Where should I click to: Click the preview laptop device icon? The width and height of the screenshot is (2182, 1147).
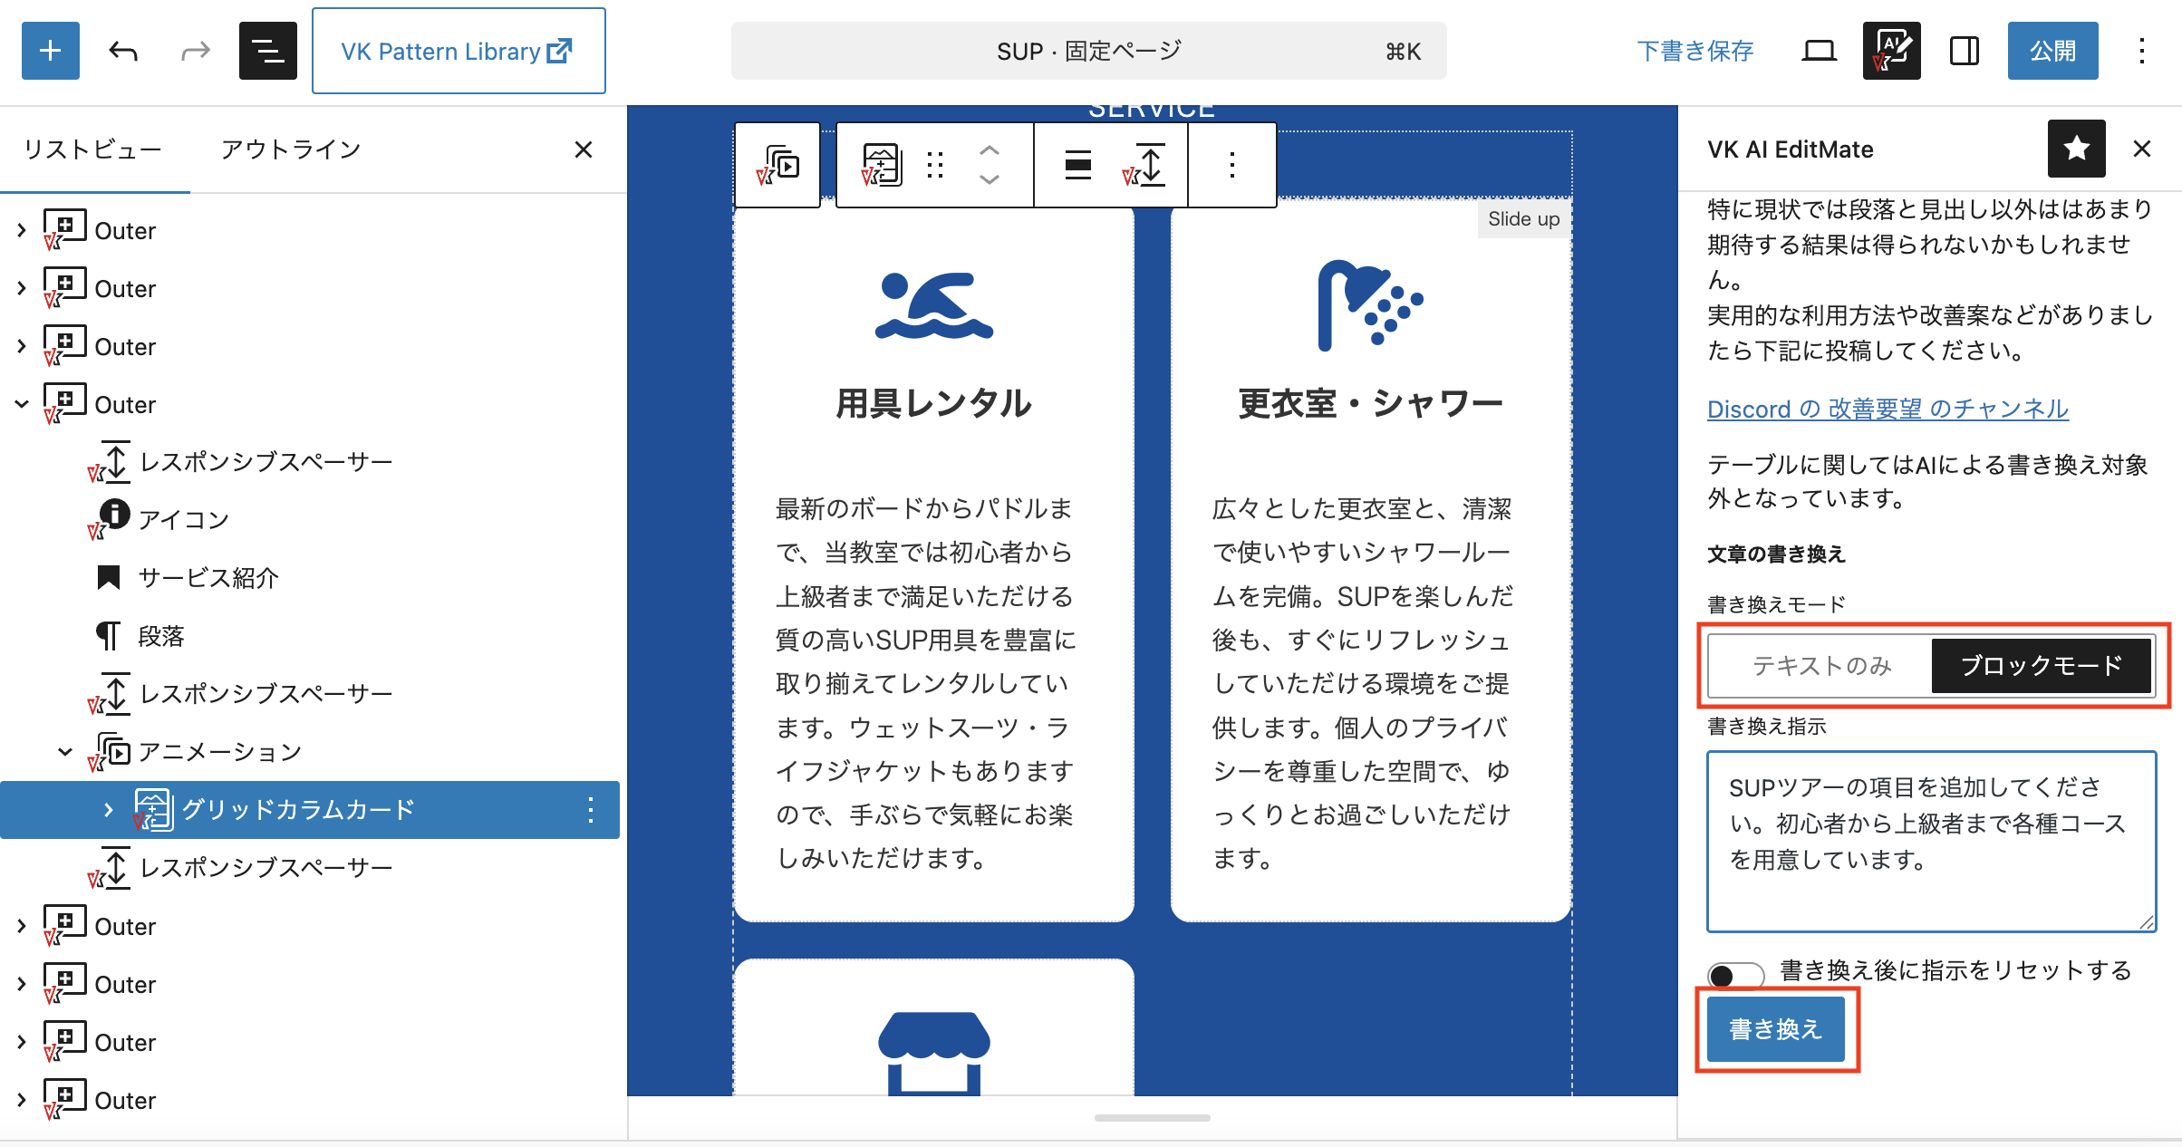(1819, 51)
